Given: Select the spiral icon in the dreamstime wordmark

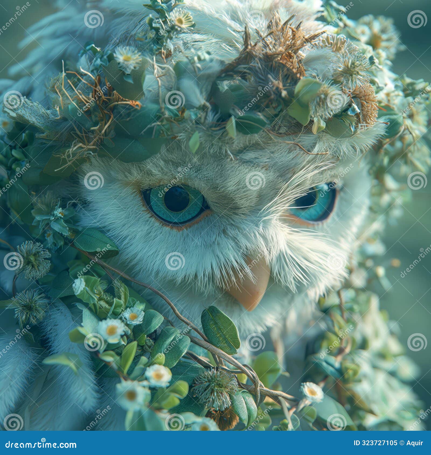Looking at the screenshot, I should click(x=43, y=440).
